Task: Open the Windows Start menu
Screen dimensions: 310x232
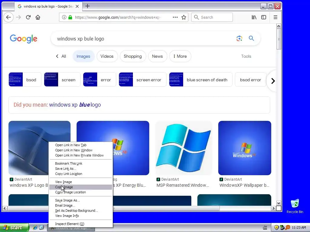Action: click(14, 227)
